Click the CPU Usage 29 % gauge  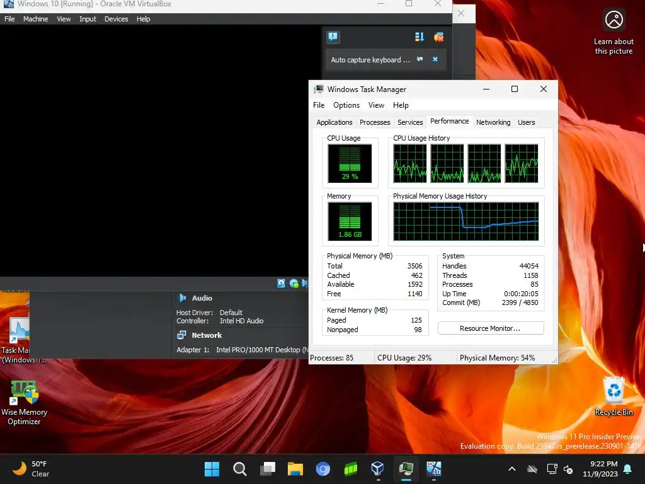pyautogui.click(x=350, y=163)
